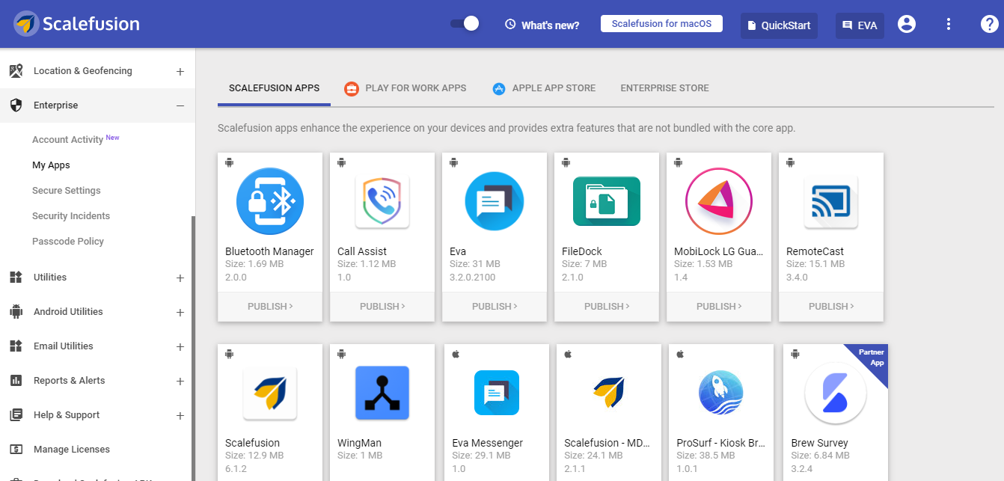Screen dimensions: 1004x481
Task: Publish the Eva app
Action: tap(495, 307)
